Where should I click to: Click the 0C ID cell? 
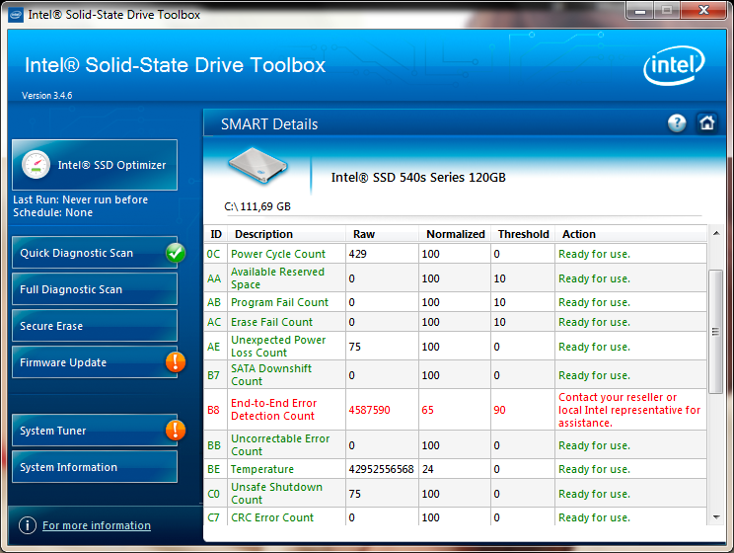[x=213, y=254]
